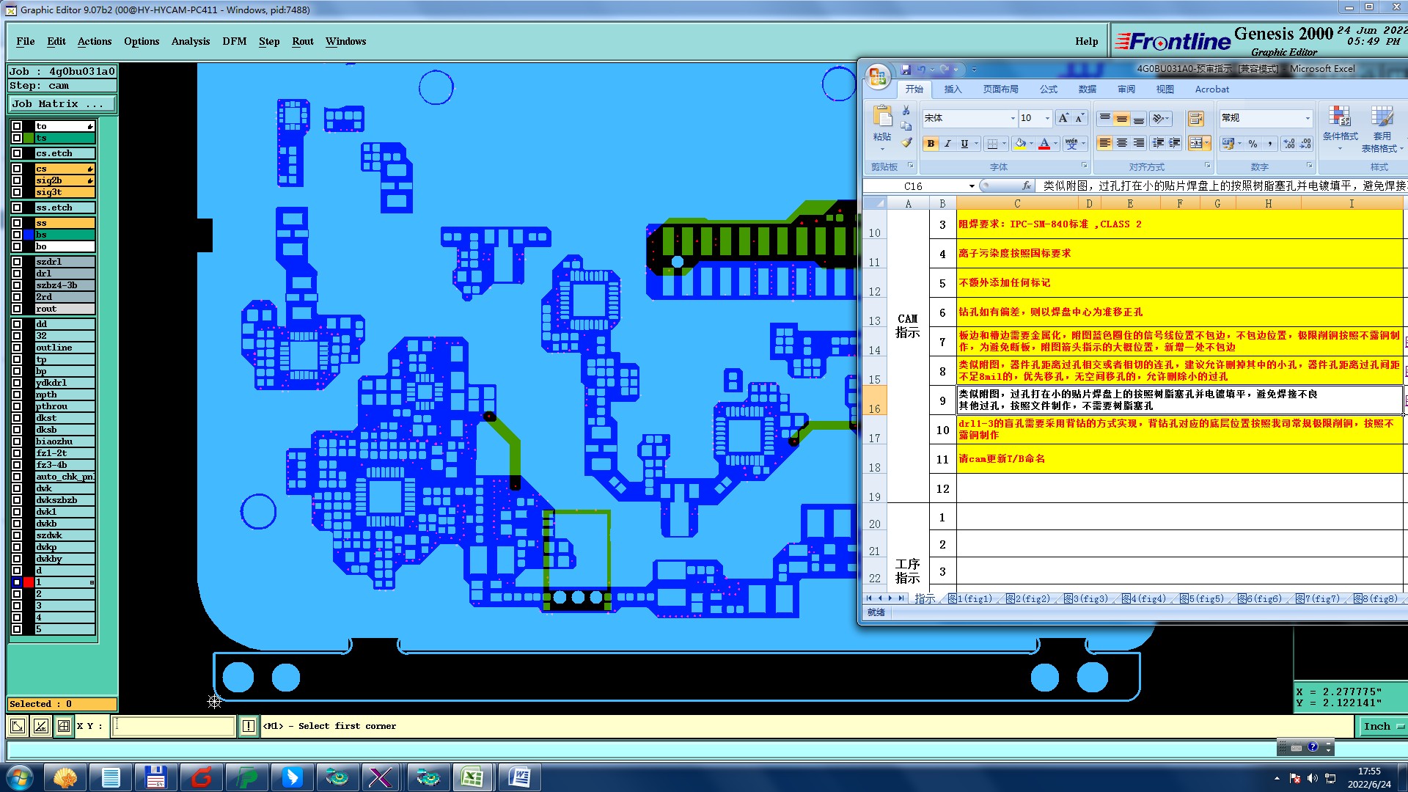Click the Increase Font Size icon
1408x792 pixels.
1063,118
